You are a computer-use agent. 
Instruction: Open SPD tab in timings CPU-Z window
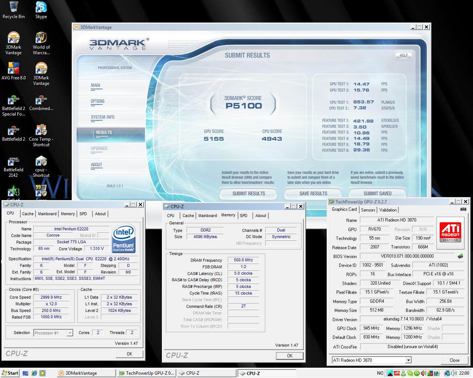[x=244, y=216]
